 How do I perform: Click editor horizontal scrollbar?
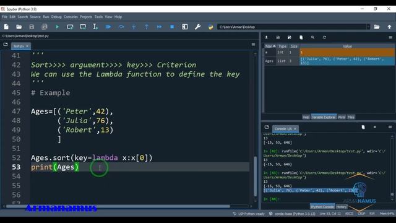coord(118,206)
